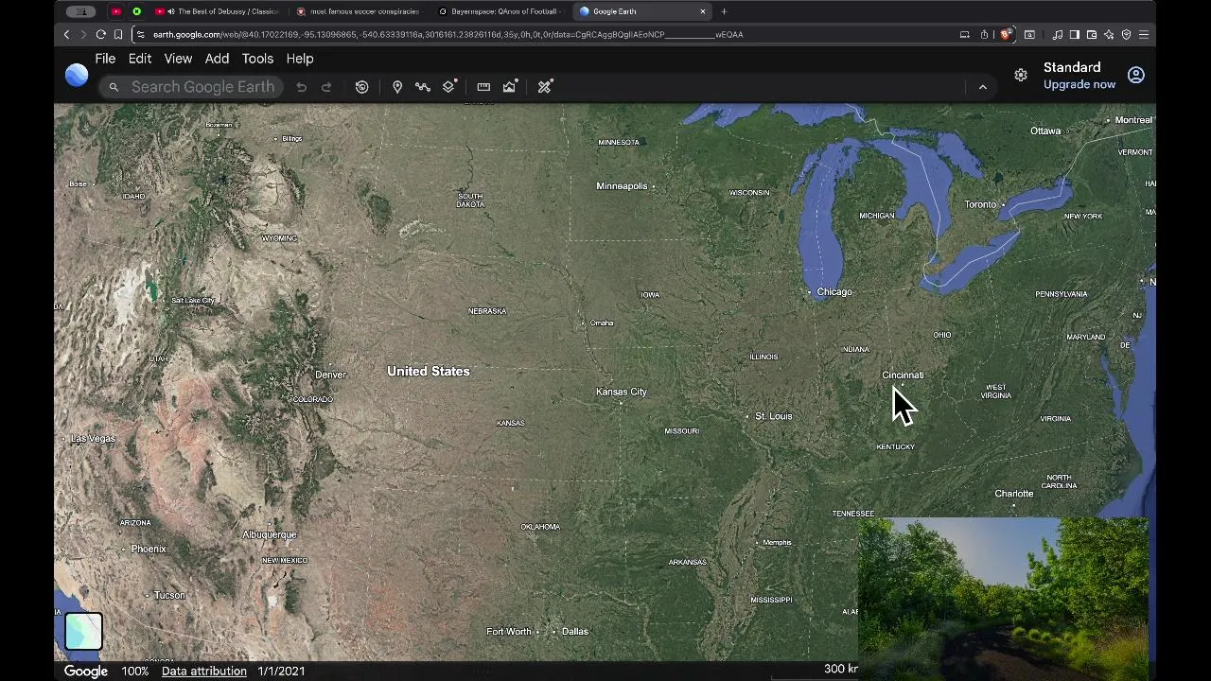Click the redo arrow in toolbar
1211x681 pixels.
[x=326, y=87]
